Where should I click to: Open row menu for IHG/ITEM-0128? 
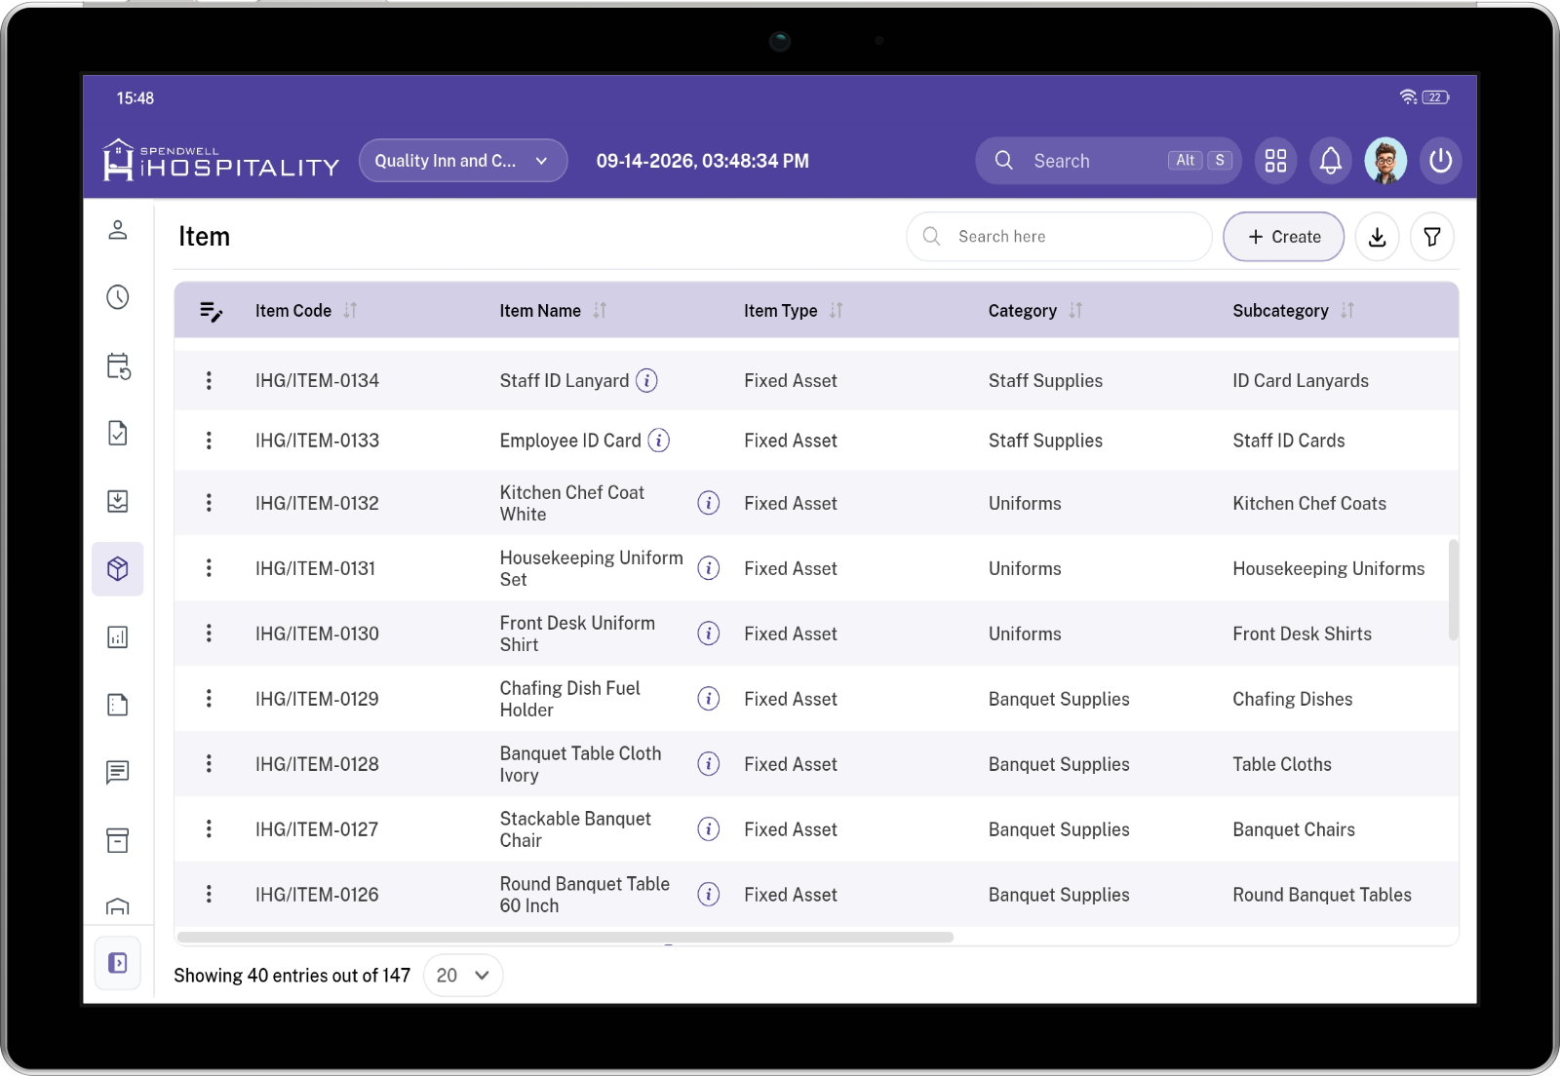pyautogui.click(x=209, y=764)
